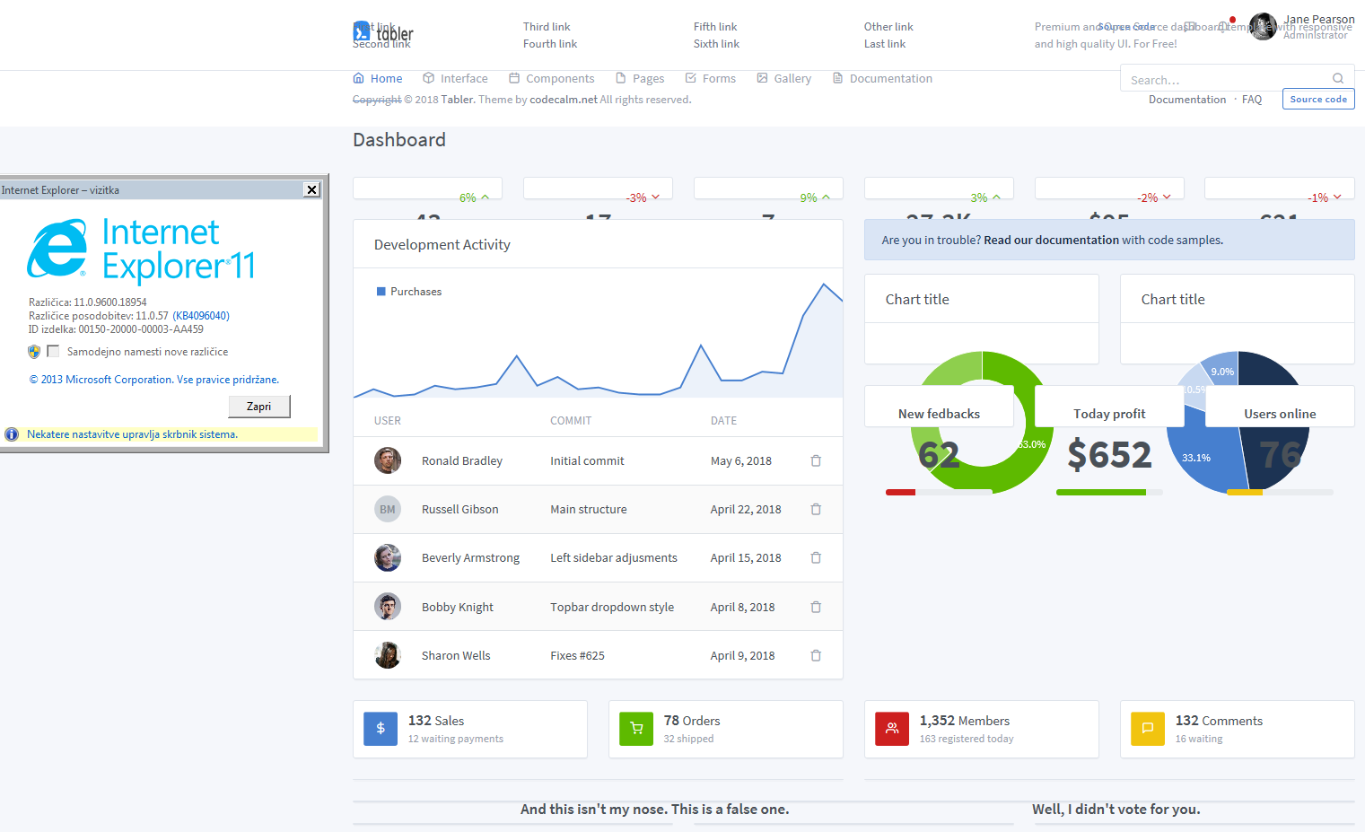Click the 3% up chevron

(x=996, y=197)
